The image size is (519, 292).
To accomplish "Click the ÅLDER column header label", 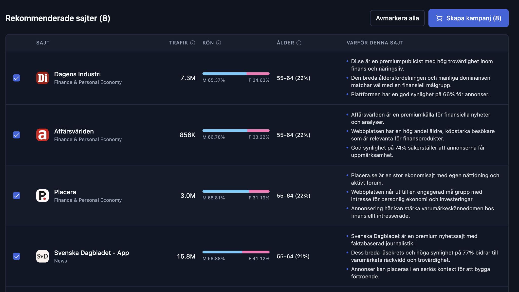I will pos(285,43).
